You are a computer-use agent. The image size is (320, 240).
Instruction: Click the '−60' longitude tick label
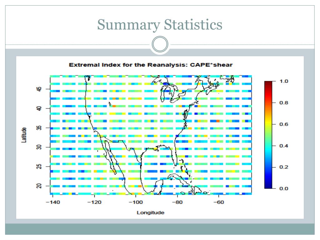218,202
